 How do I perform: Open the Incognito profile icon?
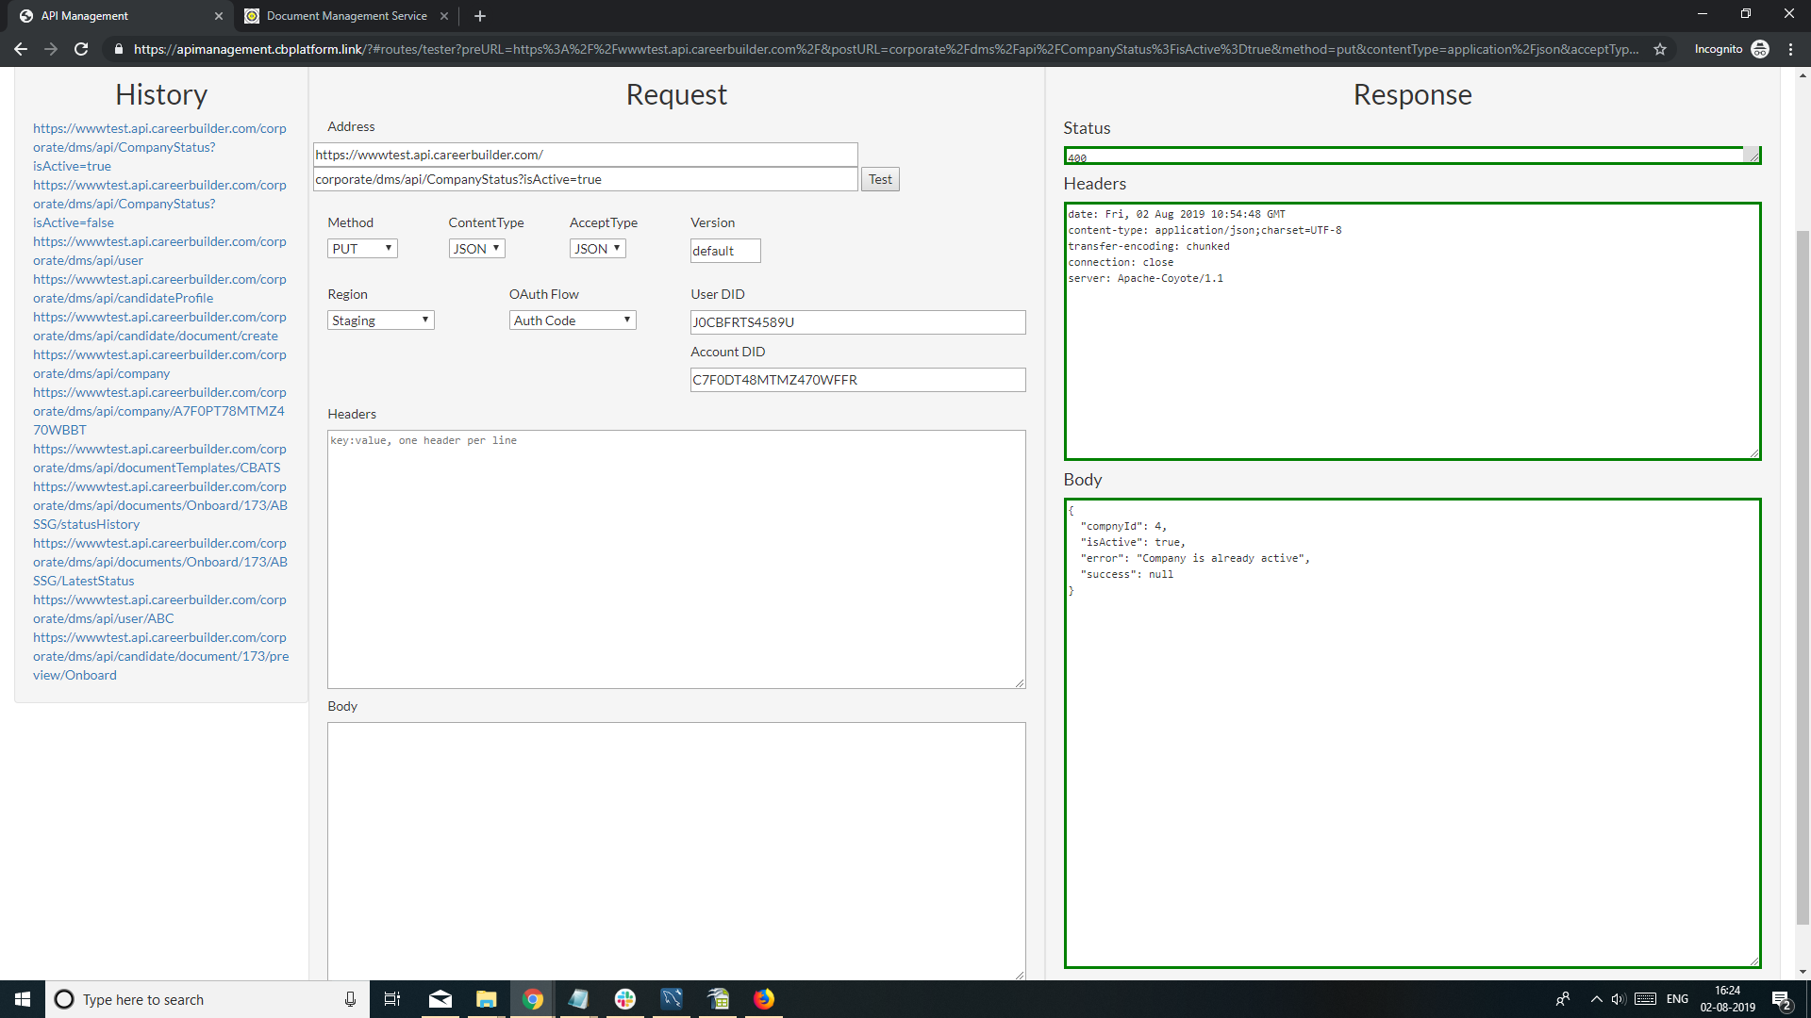click(x=1760, y=49)
